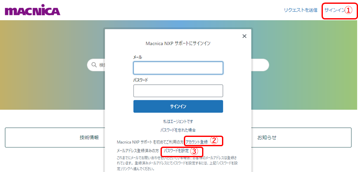Focus the メール input field
Image resolution: width=358 pixels, height=172 pixels.
tap(178, 68)
